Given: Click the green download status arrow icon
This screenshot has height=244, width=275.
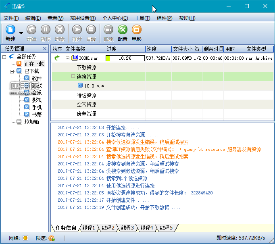Looking at the screenshot, I should click(57, 58).
